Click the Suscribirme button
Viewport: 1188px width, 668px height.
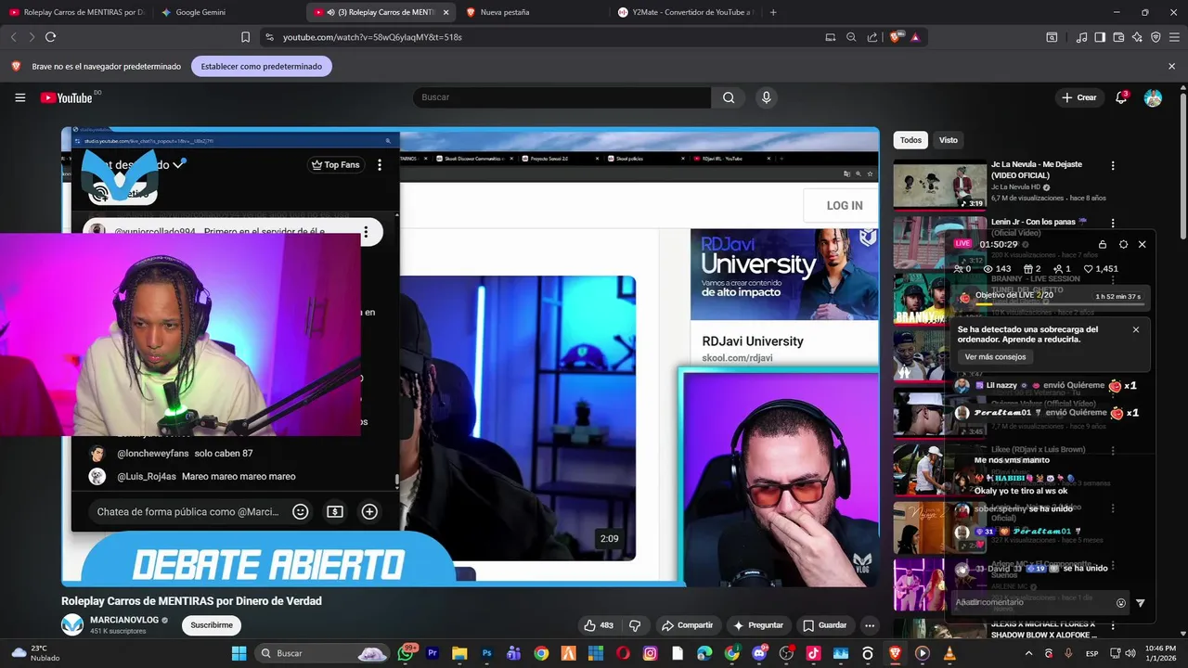(212, 625)
